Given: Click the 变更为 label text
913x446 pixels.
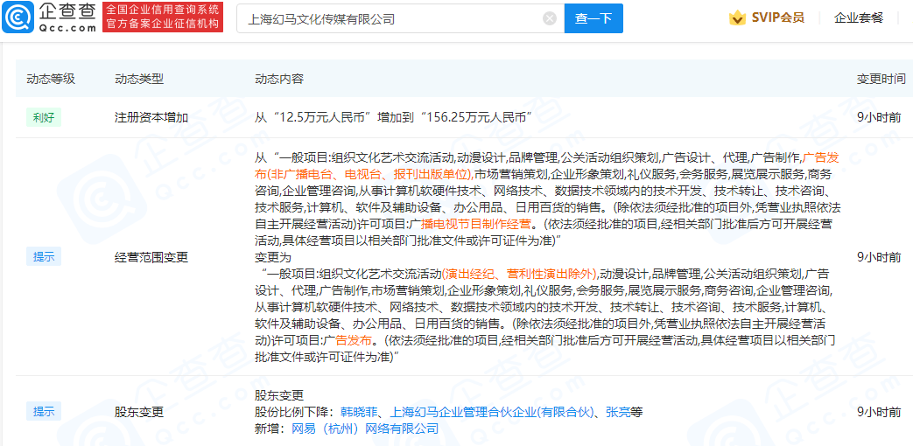Looking at the screenshot, I should click(272, 257).
